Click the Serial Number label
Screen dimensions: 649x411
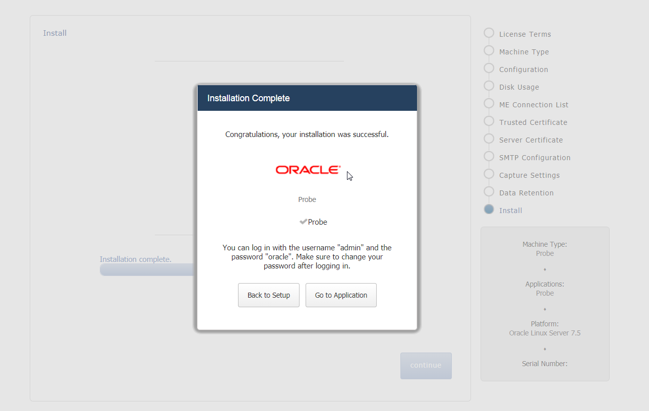click(x=545, y=364)
